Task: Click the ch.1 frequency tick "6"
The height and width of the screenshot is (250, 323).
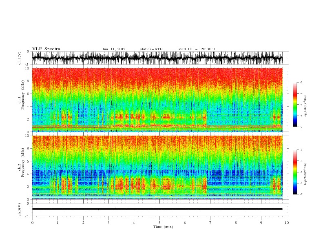Action: (x=29, y=94)
